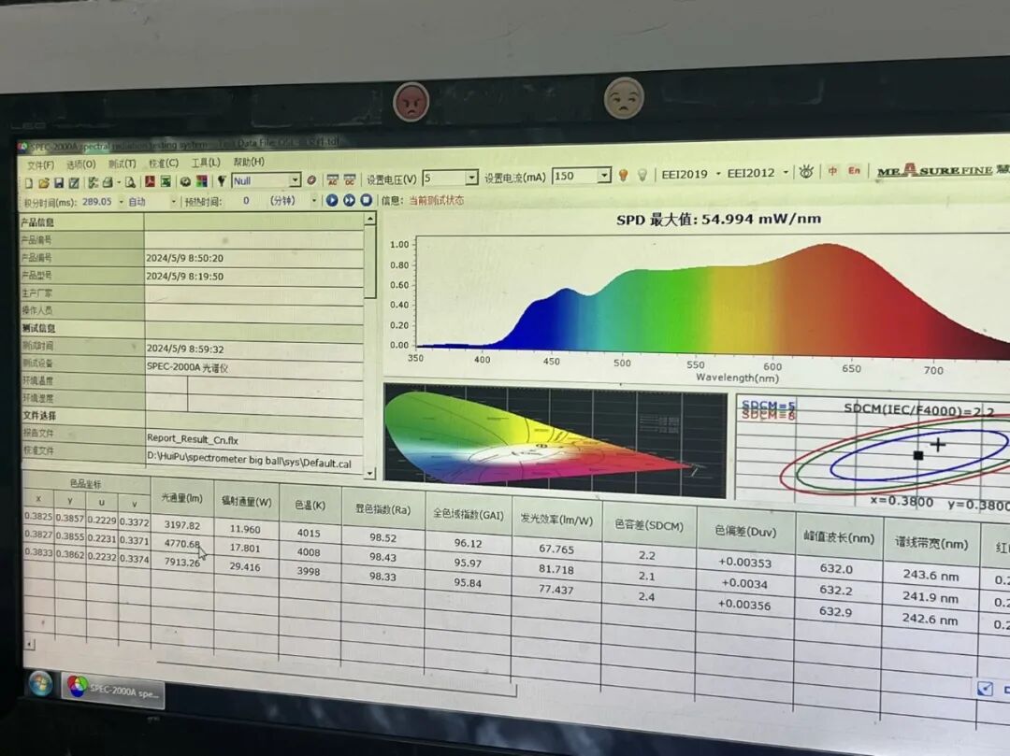Select the peak wavelength cell 632.9
The image size is (1010, 756).
(x=836, y=611)
